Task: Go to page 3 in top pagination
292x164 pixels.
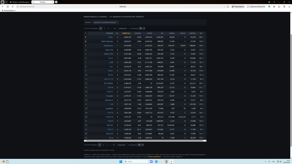Action: pyautogui.click(x=108, y=28)
